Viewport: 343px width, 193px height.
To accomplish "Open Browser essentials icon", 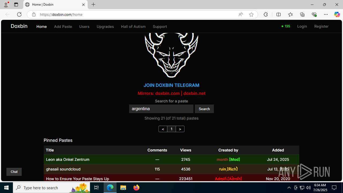I will (314, 14).
